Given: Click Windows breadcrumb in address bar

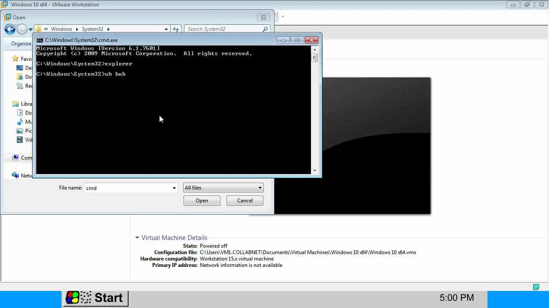Looking at the screenshot, I should (x=61, y=29).
